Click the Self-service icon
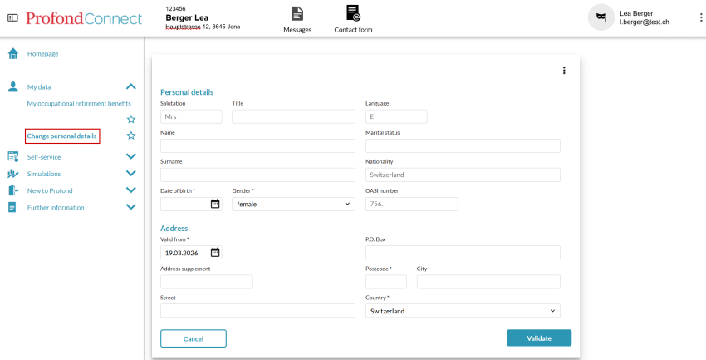 pos(13,157)
